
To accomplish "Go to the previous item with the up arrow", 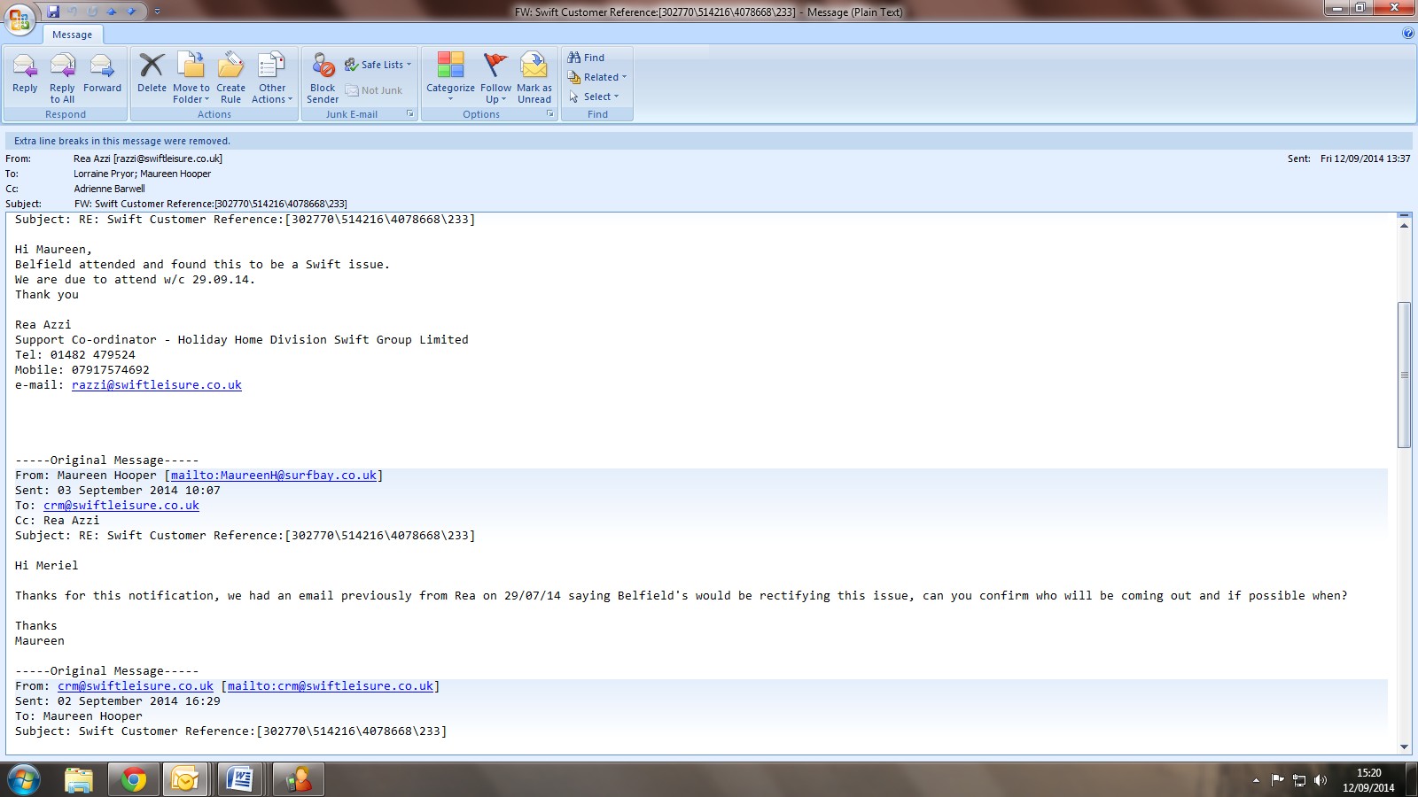I will [x=112, y=12].
